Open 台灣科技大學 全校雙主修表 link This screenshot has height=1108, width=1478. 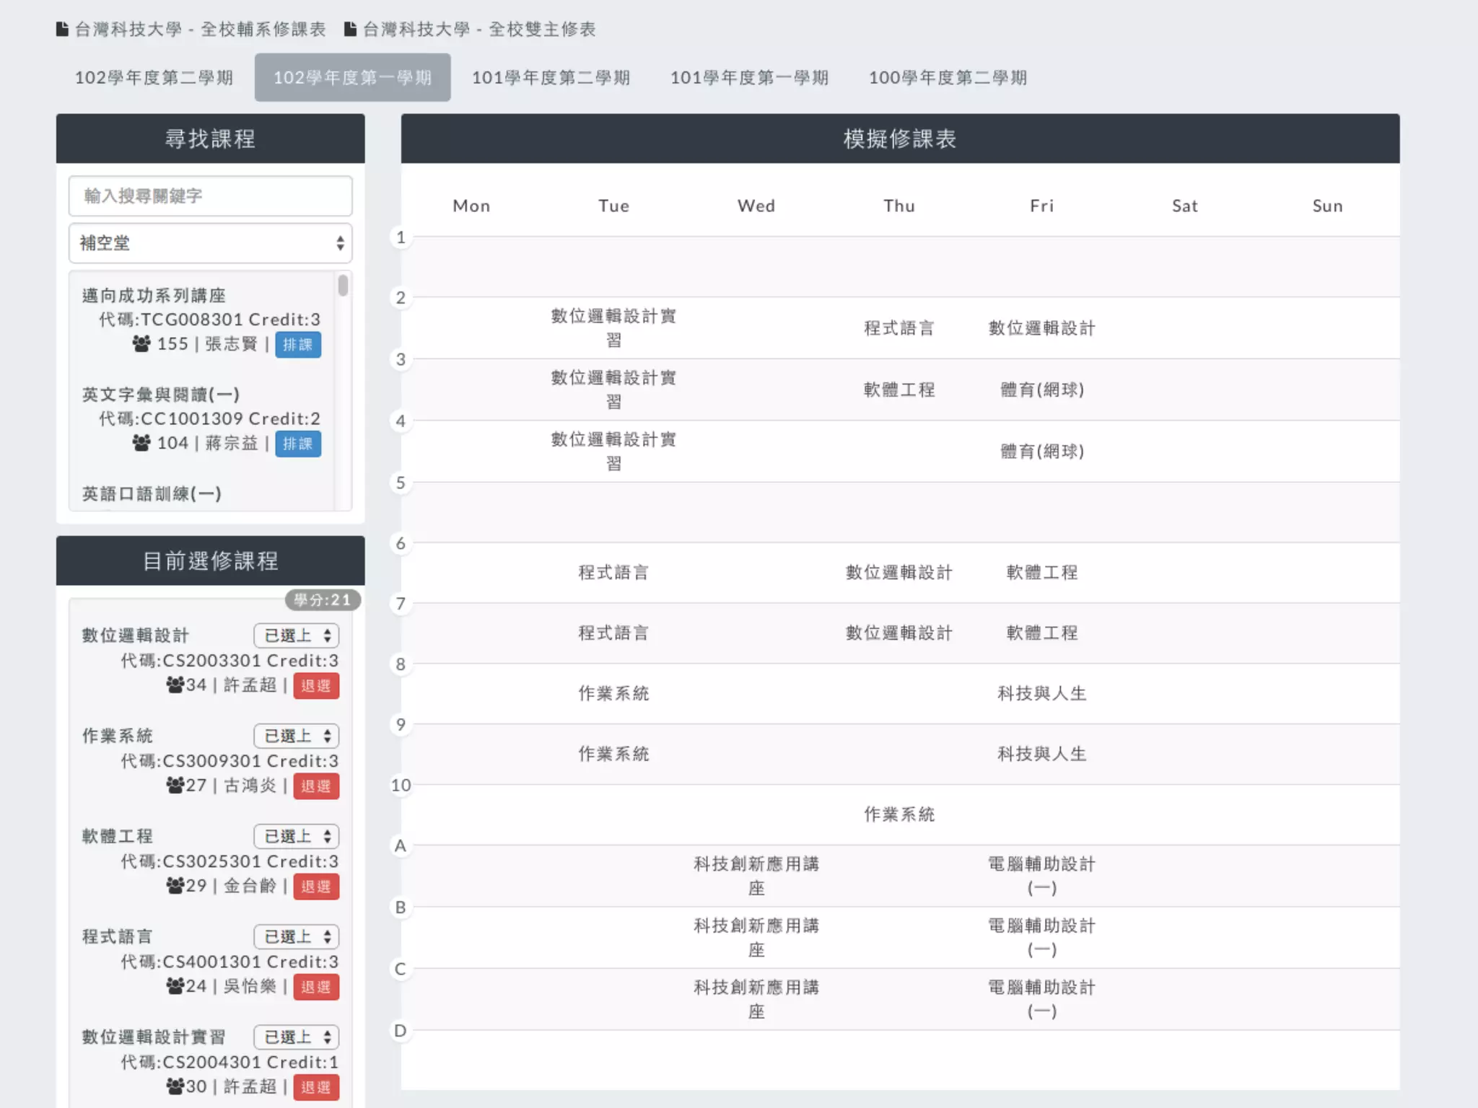coord(478,29)
